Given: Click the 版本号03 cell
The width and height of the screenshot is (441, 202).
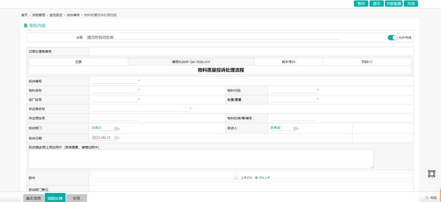Looking at the screenshot, I should click(x=289, y=62).
